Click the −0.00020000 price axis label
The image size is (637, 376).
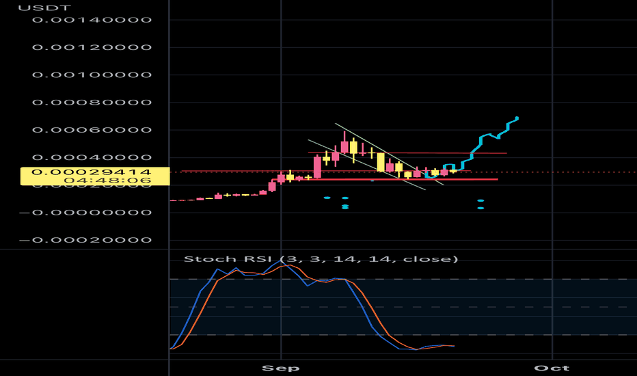[85, 240]
